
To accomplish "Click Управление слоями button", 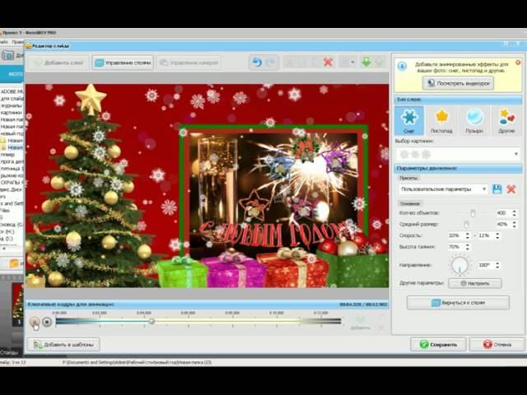I will coord(123,63).
